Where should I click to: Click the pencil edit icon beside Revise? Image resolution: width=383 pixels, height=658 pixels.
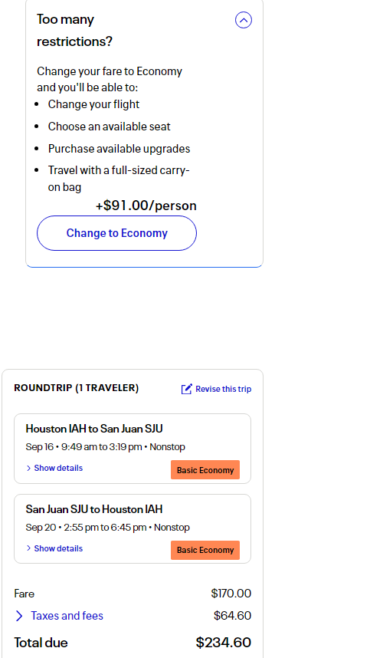point(186,389)
